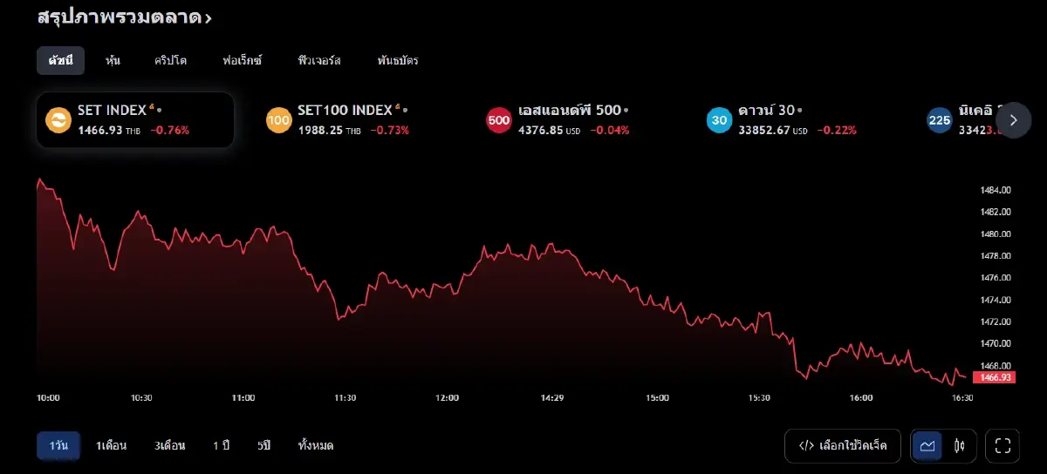Switch to area chart view icon

[927, 445]
